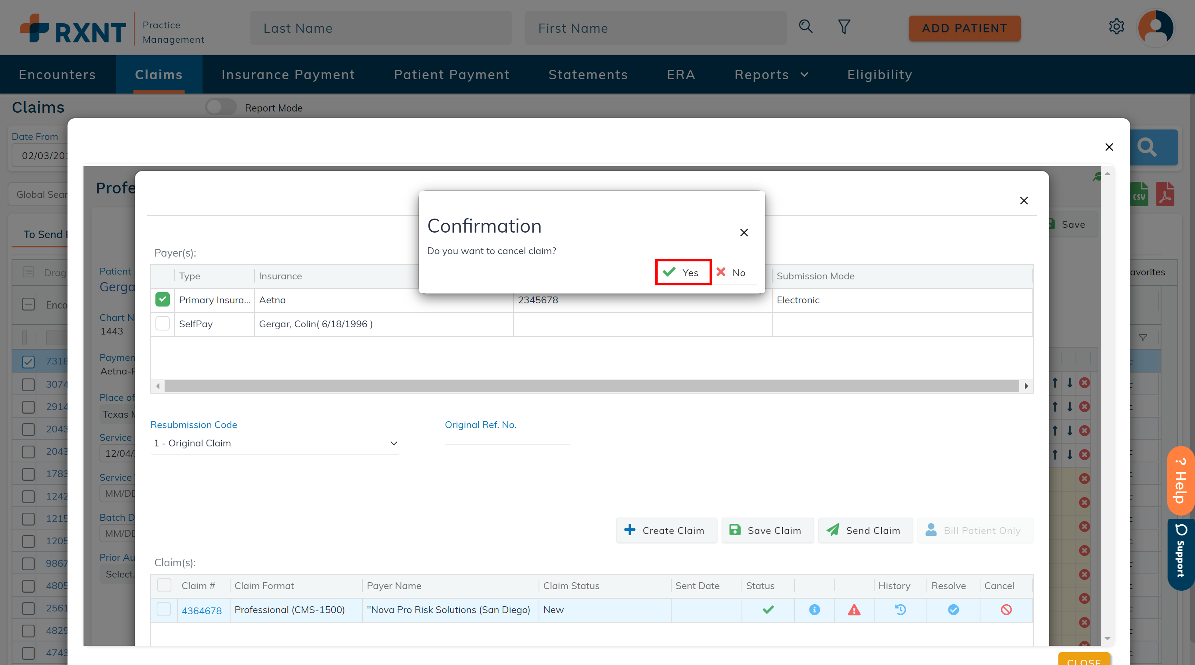Screen dimensions: 1195x665
Task: Click the blue resolve checkmark icon
Action: tap(953, 610)
